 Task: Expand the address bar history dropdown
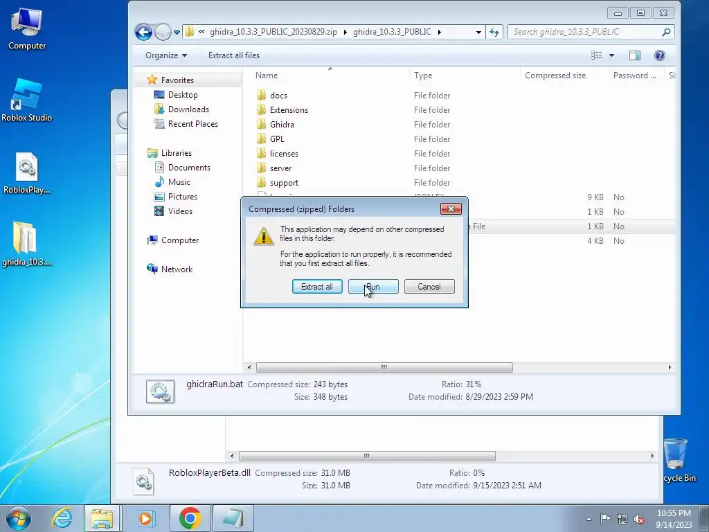[x=478, y=32]
